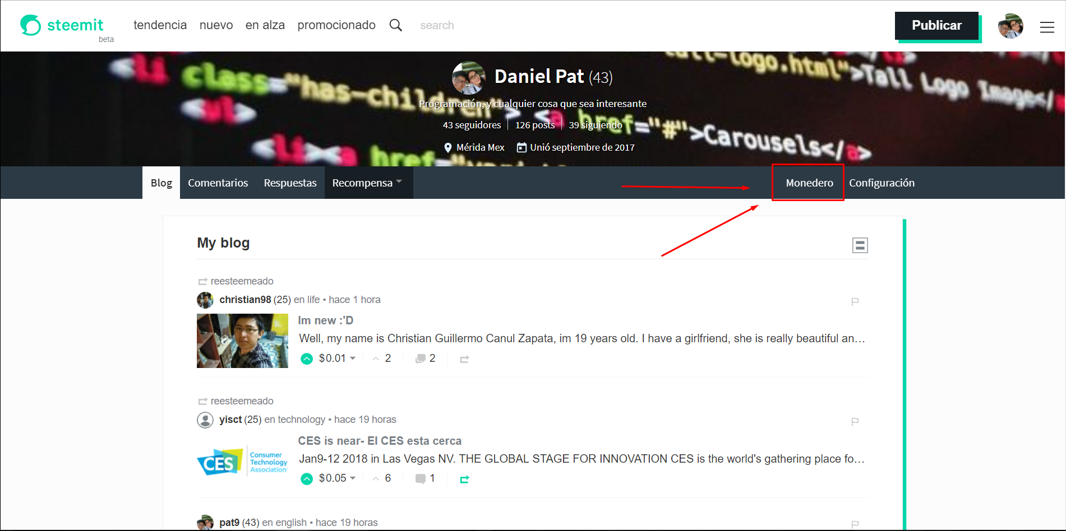
Task: Flag yisct's CES post
Action: point(855,421)
